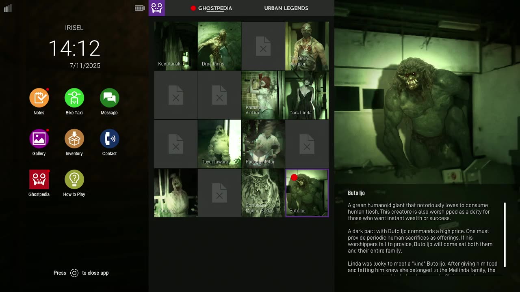The image size is (520, 292).
Task: Open the How to Play icon
Action: point(74,180)
